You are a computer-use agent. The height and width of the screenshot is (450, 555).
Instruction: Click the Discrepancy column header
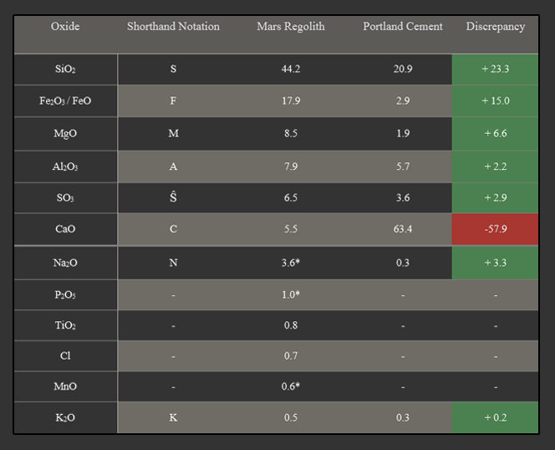(x=495, y=26)
